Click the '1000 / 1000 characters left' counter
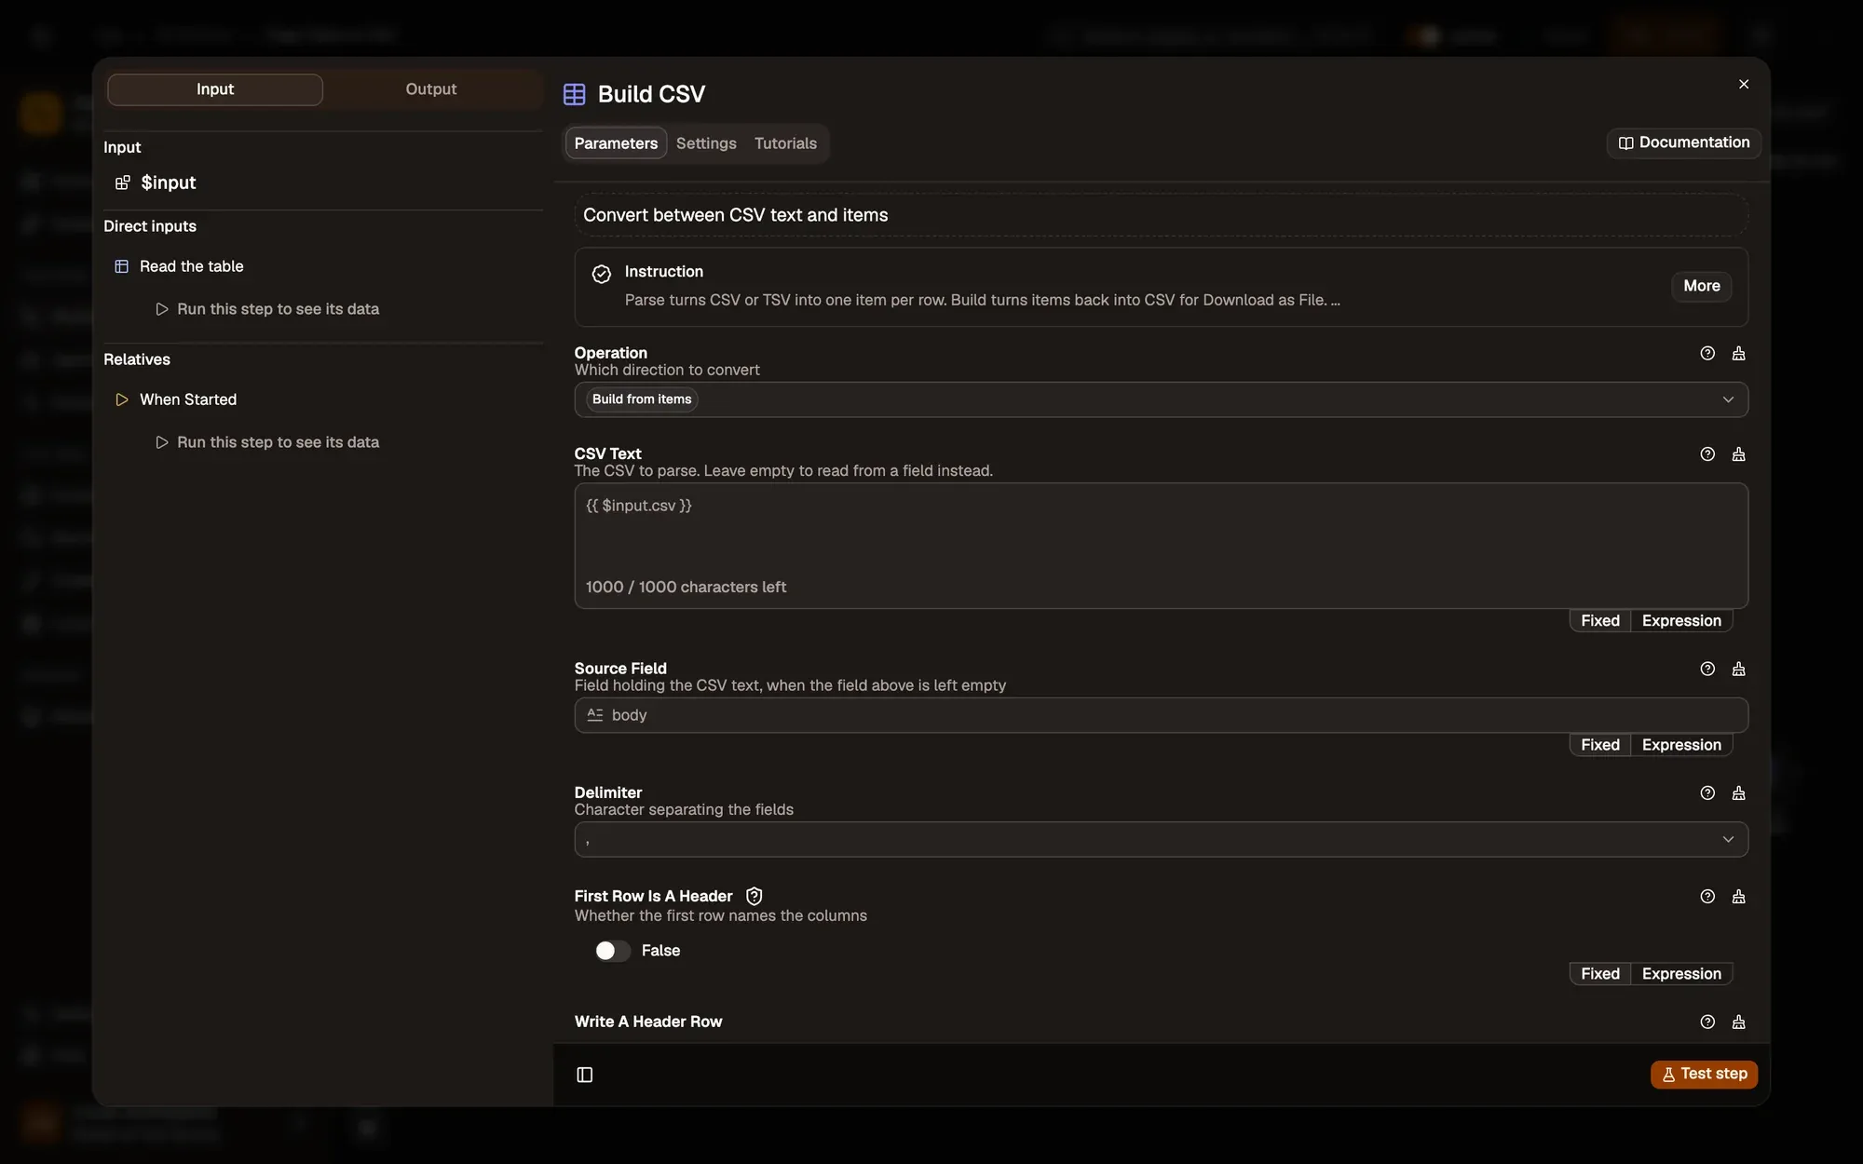 point(686,588)
